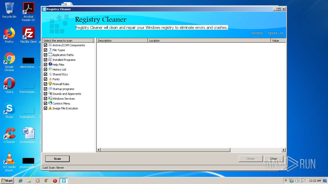Uncheck File Types checkbox
The height and width of the screenshot is (184, 328).
click(45, 50)
